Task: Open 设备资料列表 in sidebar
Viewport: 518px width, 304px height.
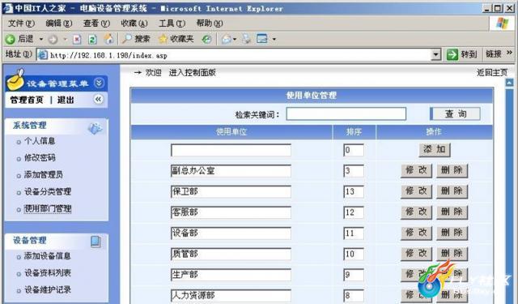Action: [x=48, y=273]
